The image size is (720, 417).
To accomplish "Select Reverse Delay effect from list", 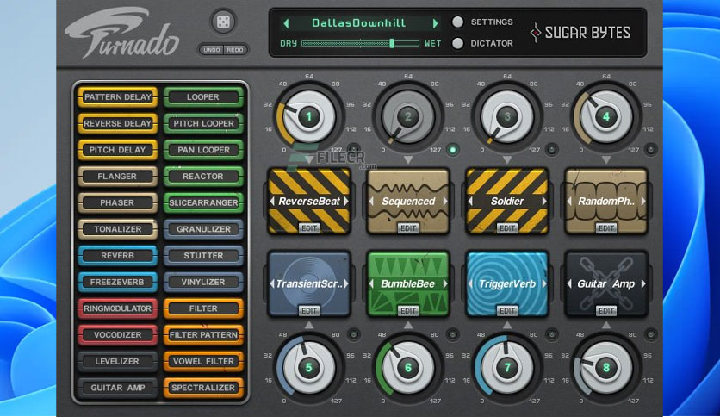I will (117, 123).
